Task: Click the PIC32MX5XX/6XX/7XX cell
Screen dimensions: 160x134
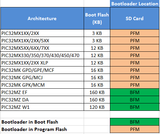Action: (42, 48)
